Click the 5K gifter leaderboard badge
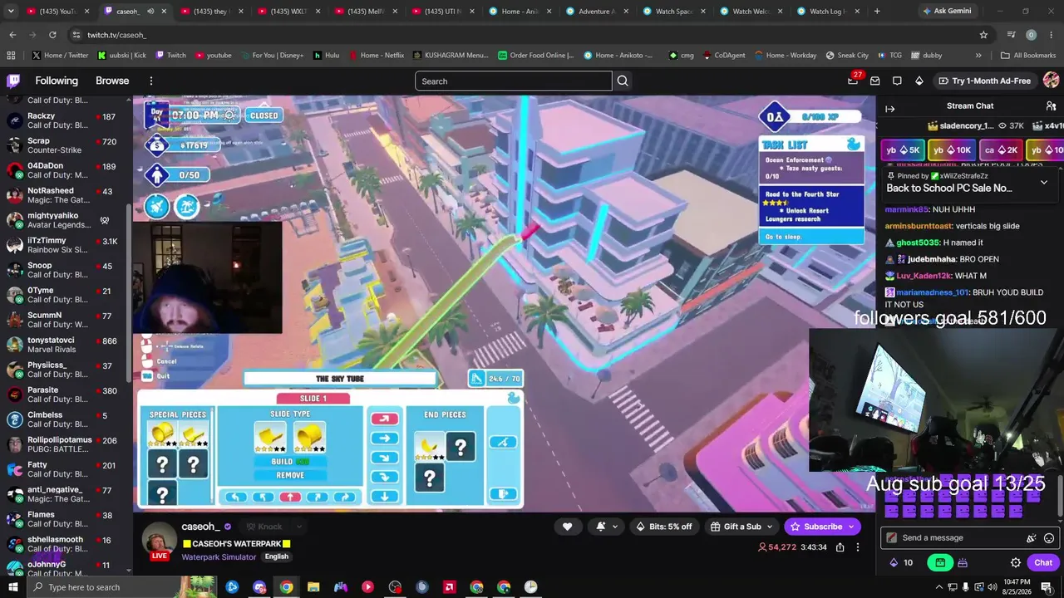 (x=903, y=150)
